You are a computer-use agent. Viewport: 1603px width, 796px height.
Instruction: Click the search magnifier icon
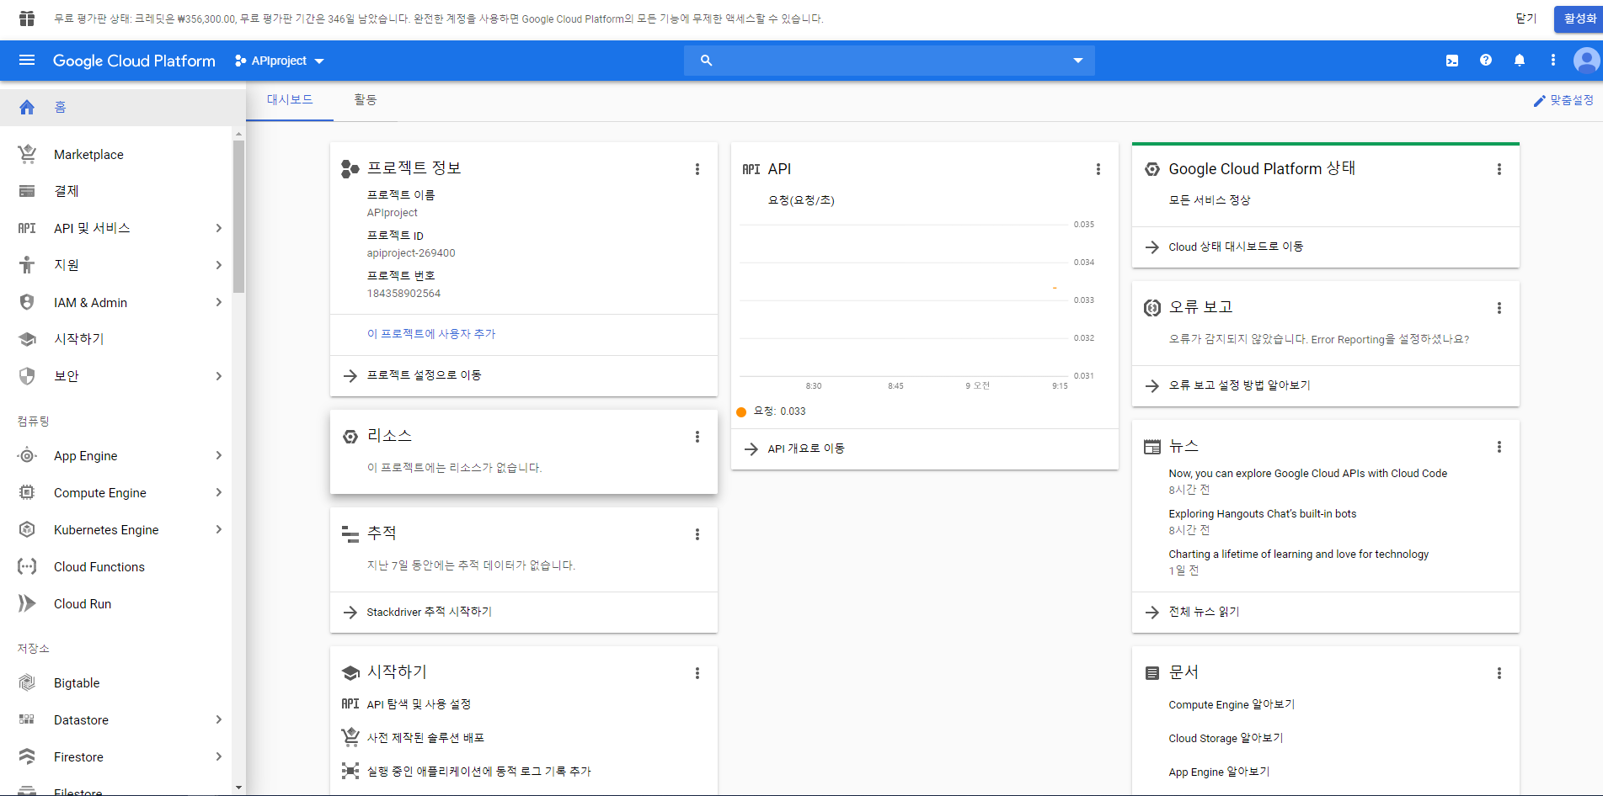point(707,61)
